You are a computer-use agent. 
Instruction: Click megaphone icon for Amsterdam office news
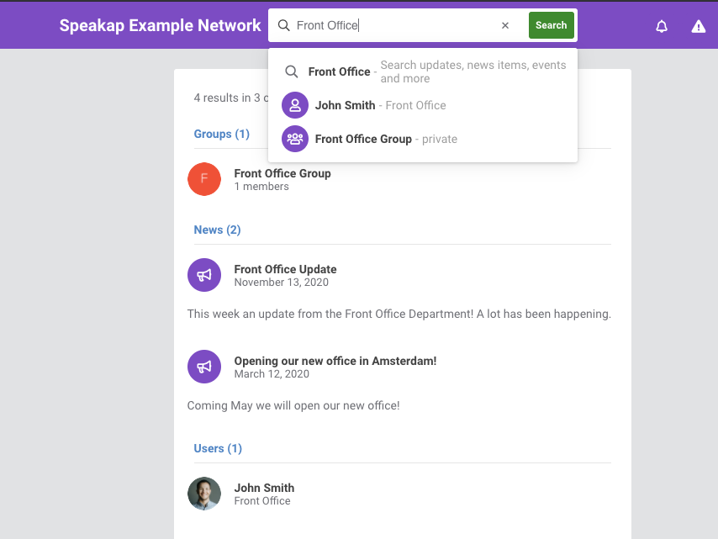(x=204, y=367)
